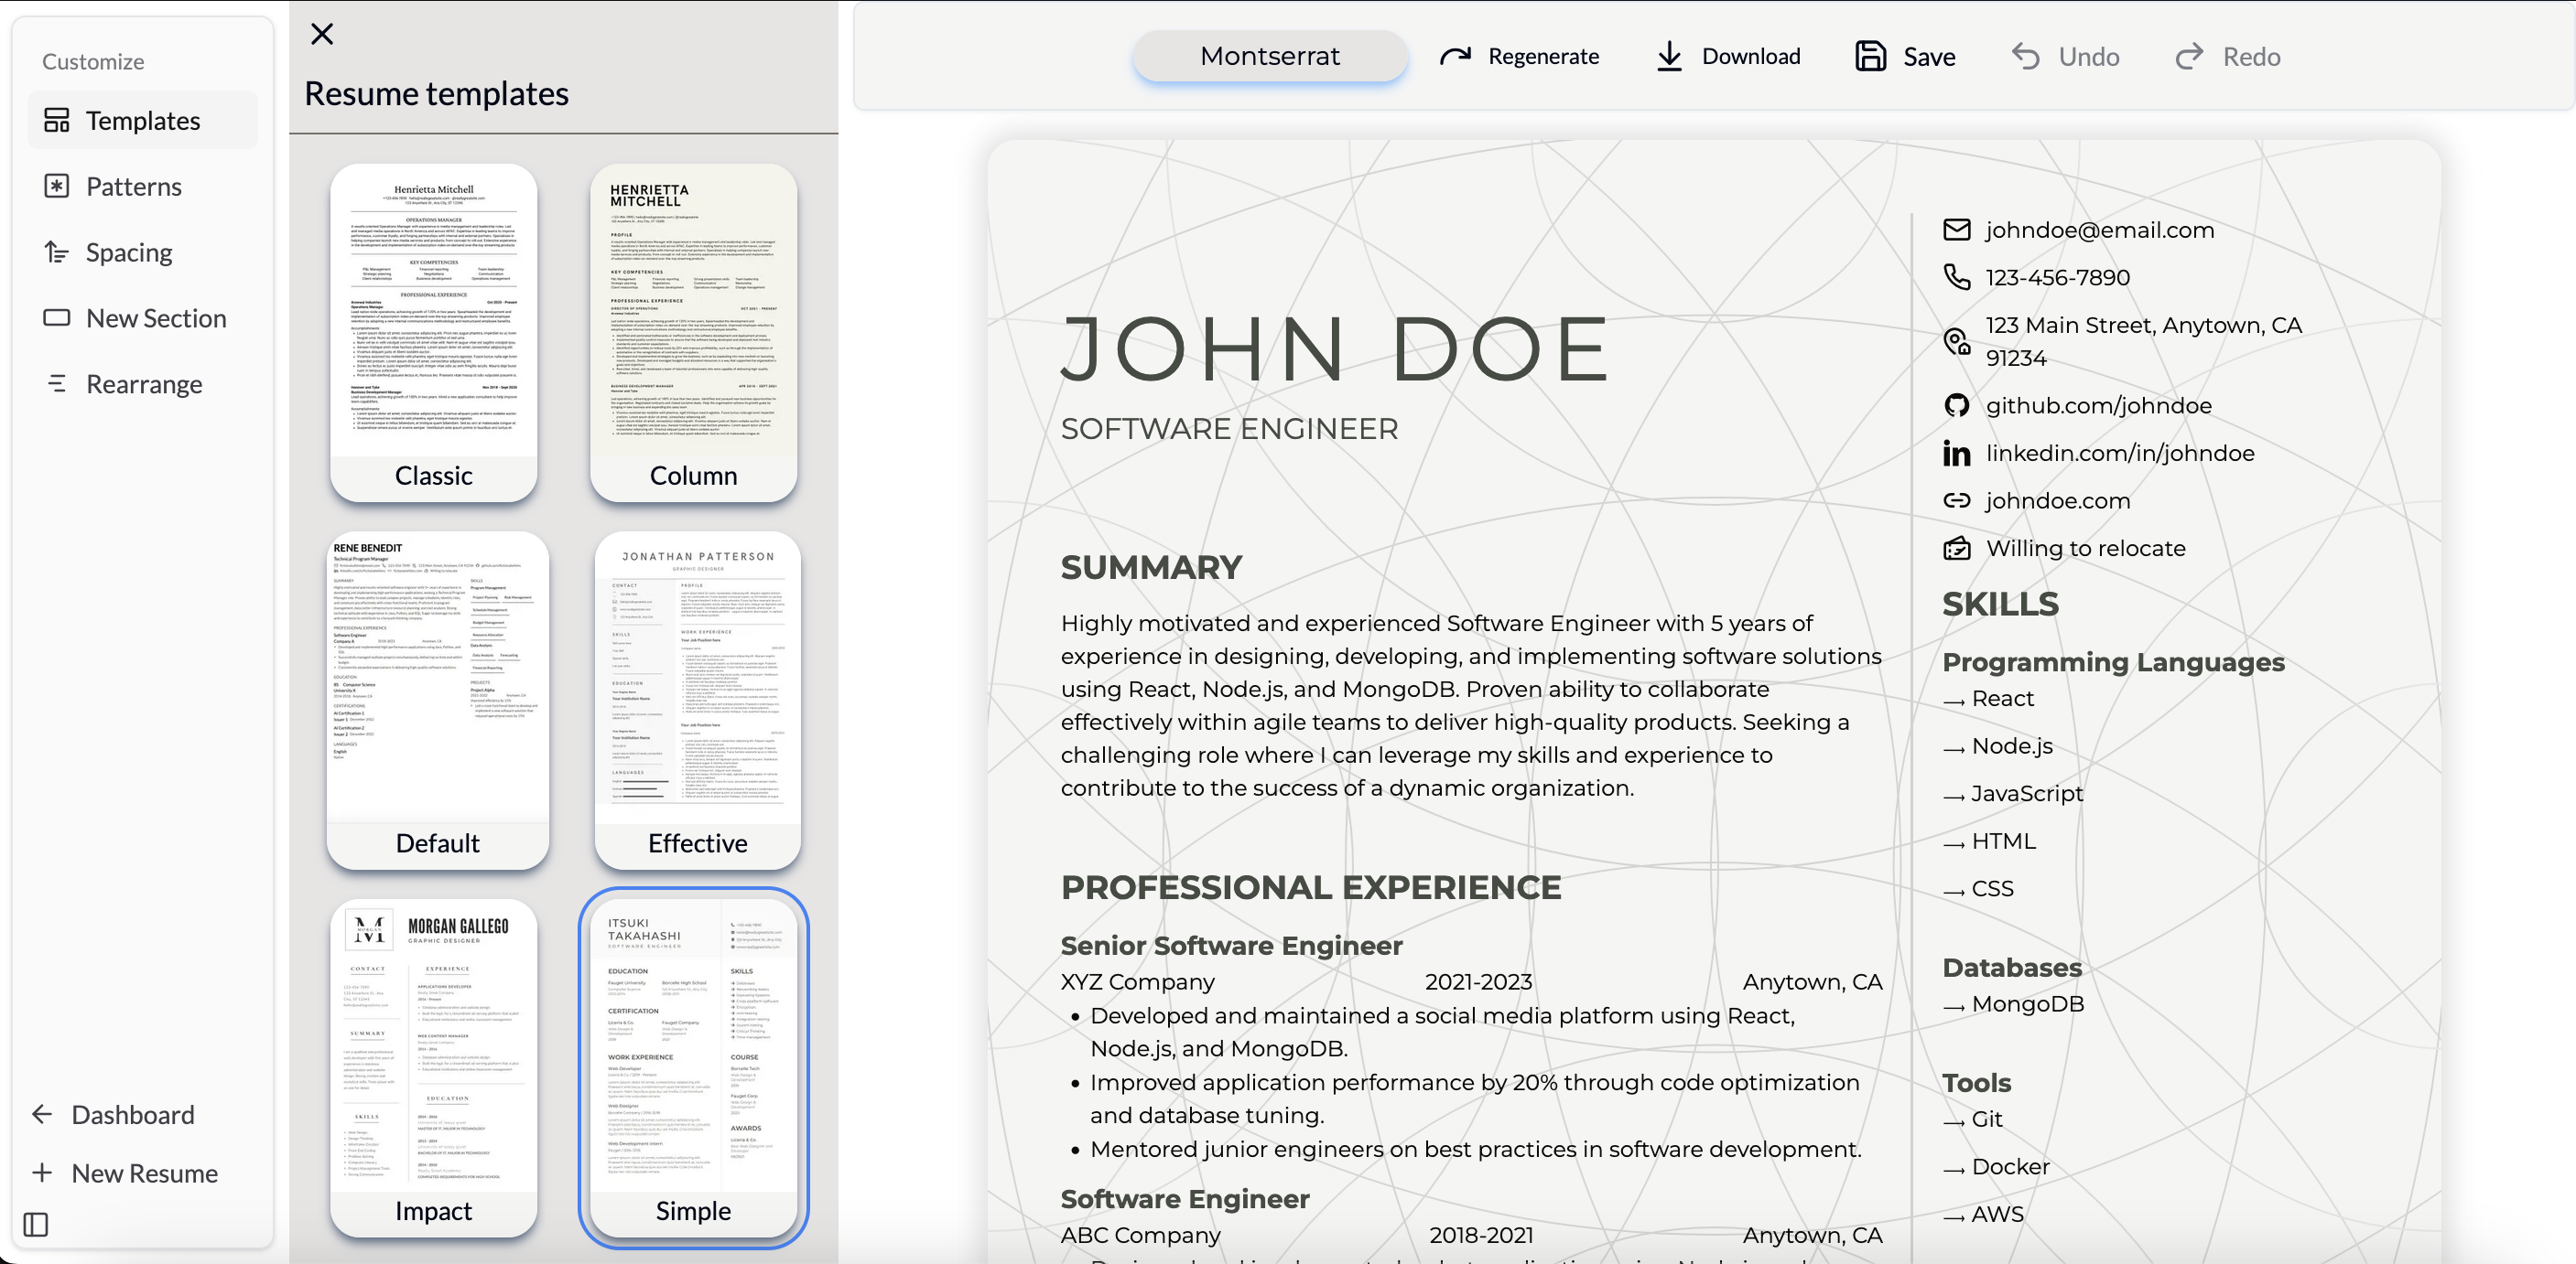Open the Patterns customization section
The height and width of the screenshot is (1264, 2576).
pyautogui.click(x=134, y=186)
